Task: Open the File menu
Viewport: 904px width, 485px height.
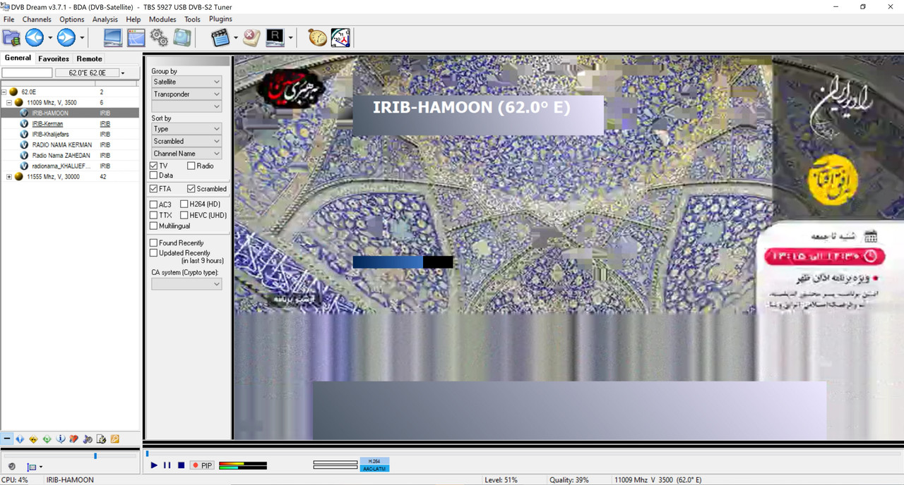Action: tap(8, 19)
